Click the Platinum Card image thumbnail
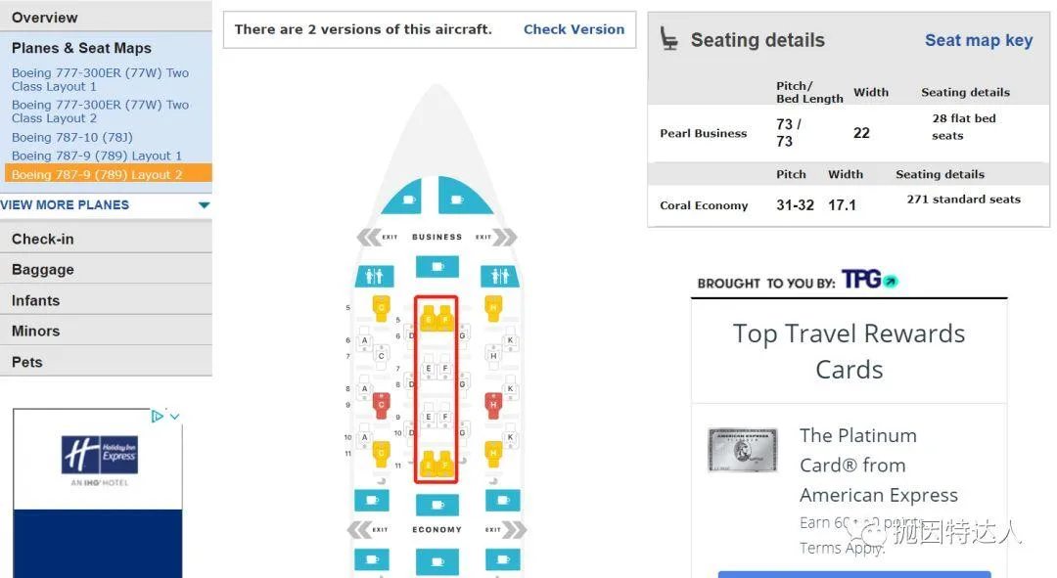Image resolution: width=1057 pixels, height=578 pixels. [x=743, y=450]
